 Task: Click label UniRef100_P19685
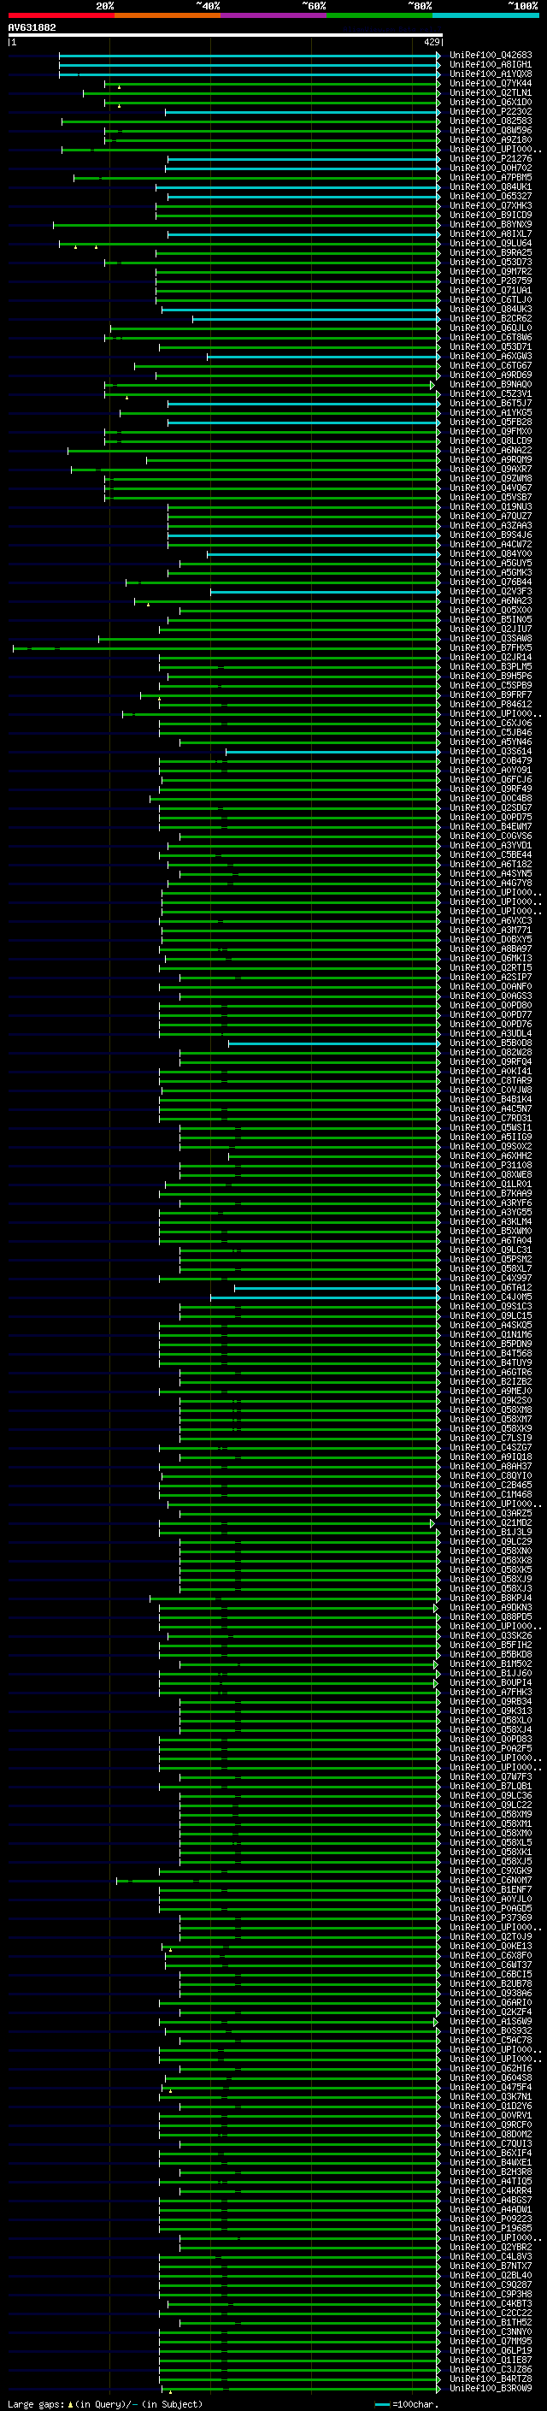tap(491, 2229)
